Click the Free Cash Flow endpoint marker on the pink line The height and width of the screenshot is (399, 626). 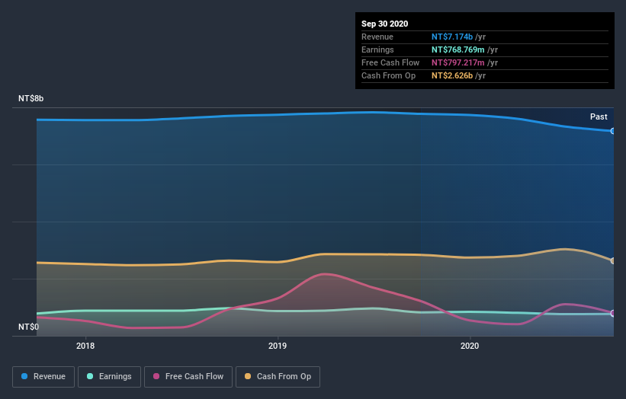point(612,313)
